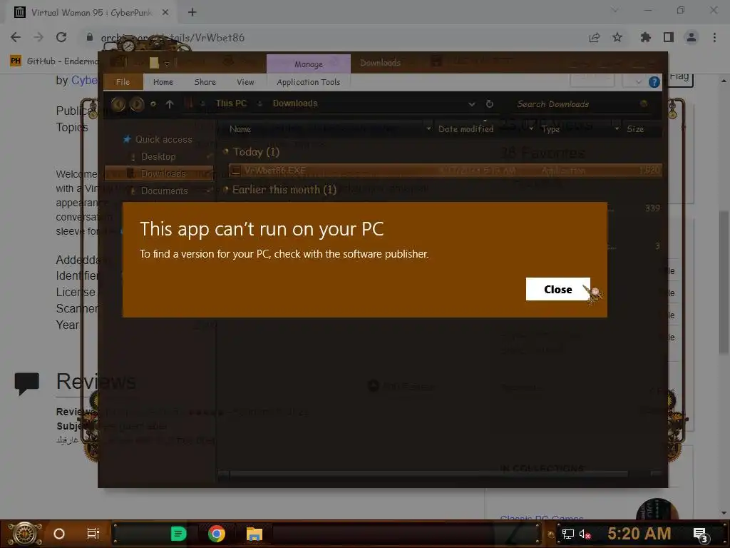Open the network tray icon
The width and height of the screenshot is (730, 548).
[x=568, y=534]
